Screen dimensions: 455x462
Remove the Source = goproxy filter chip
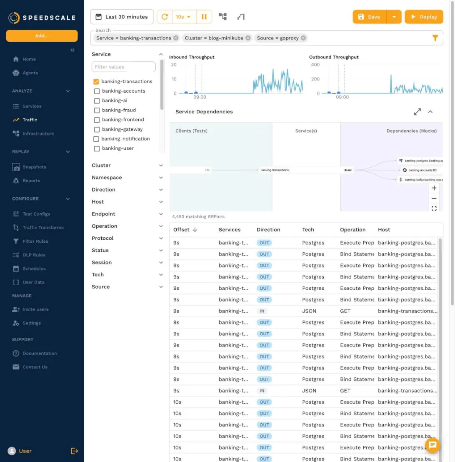click(303, 38)
